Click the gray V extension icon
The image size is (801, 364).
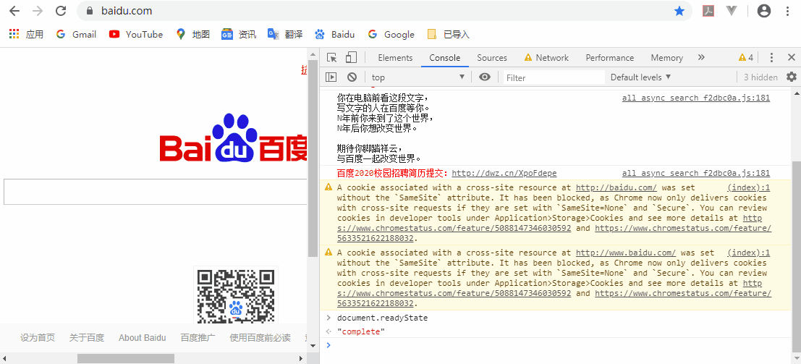732,11
